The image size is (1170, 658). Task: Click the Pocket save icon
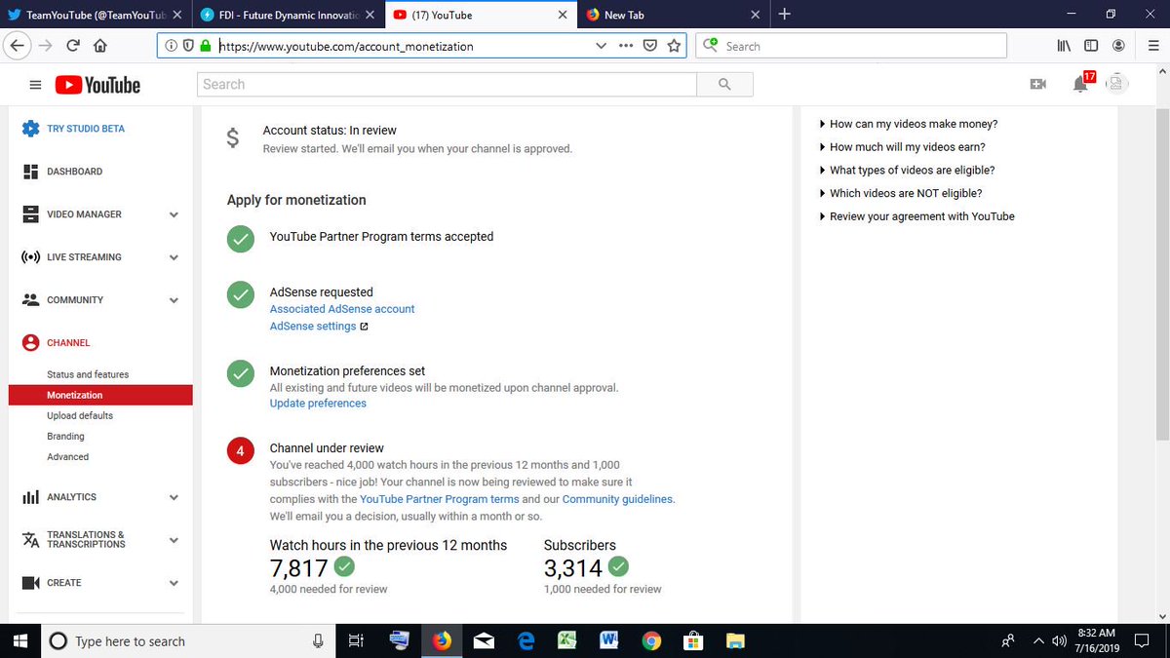[650, 46]
